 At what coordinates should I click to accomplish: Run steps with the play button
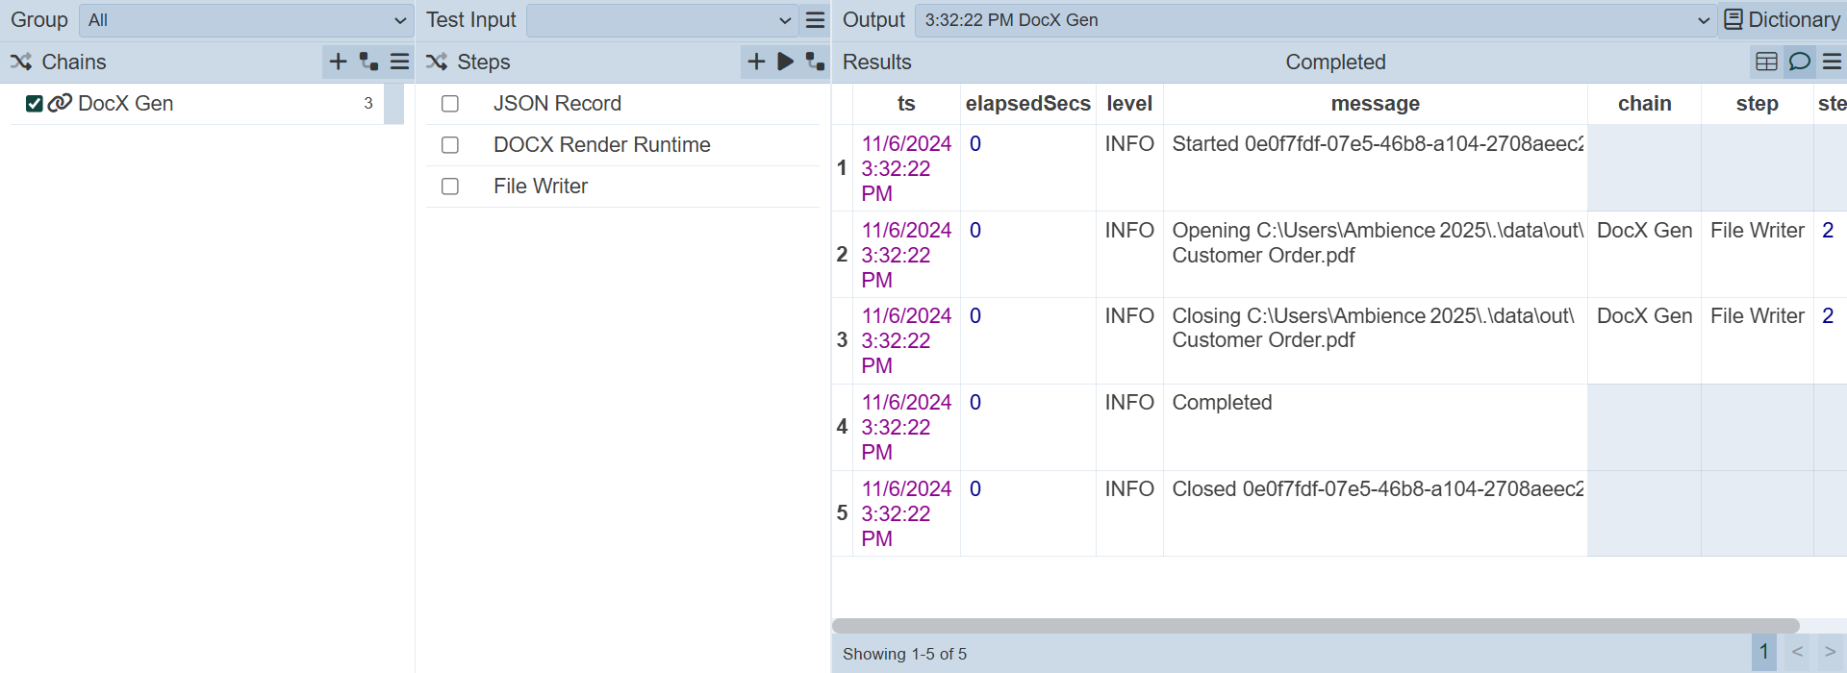point(786,62)
